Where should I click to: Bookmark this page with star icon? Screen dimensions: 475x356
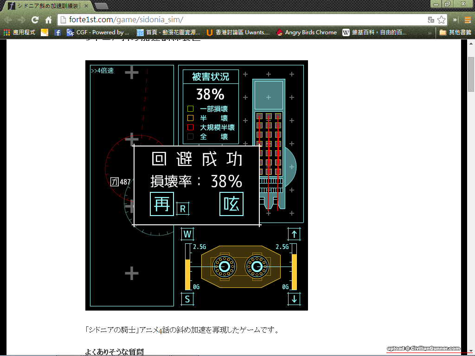(x=441, y=20)
